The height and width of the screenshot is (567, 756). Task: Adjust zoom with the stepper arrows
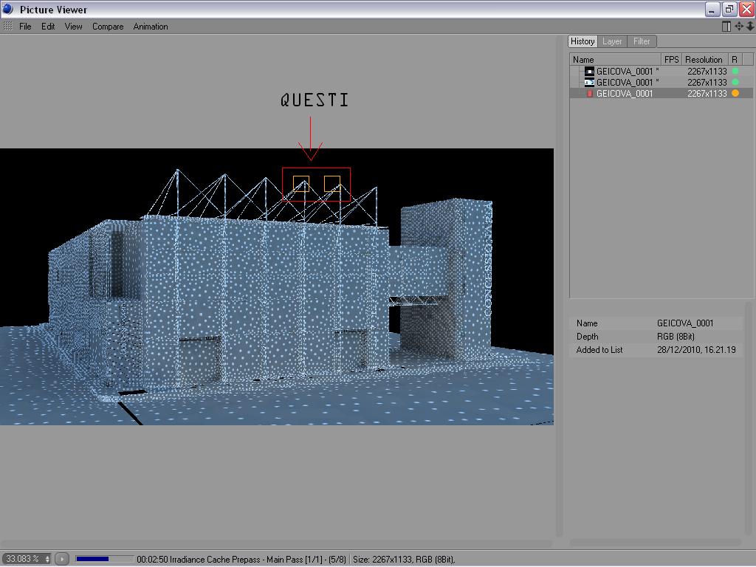pos(47,559)
